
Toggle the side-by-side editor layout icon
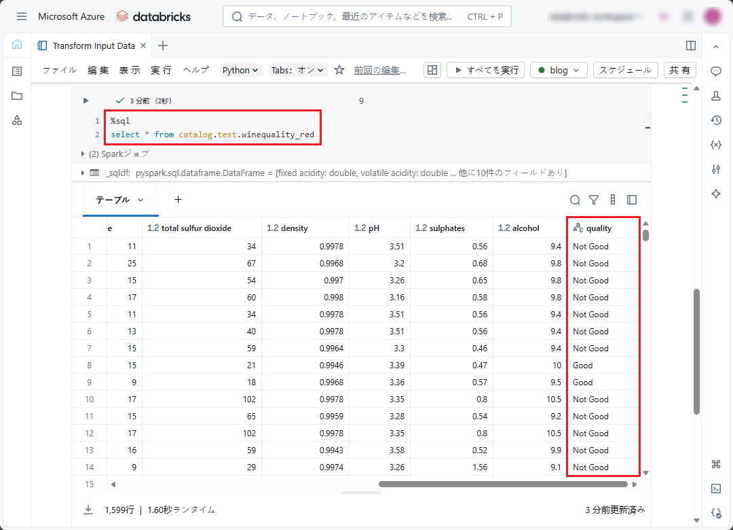691,46
